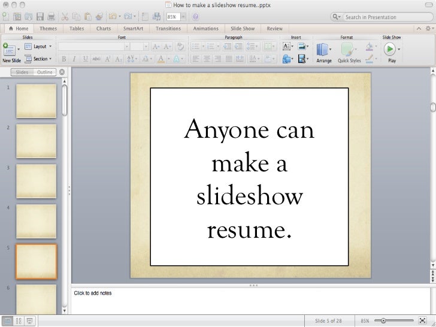Click the Search in Presentation field
Viewport: 436px width, 327px height.
(x=381, y=17)
